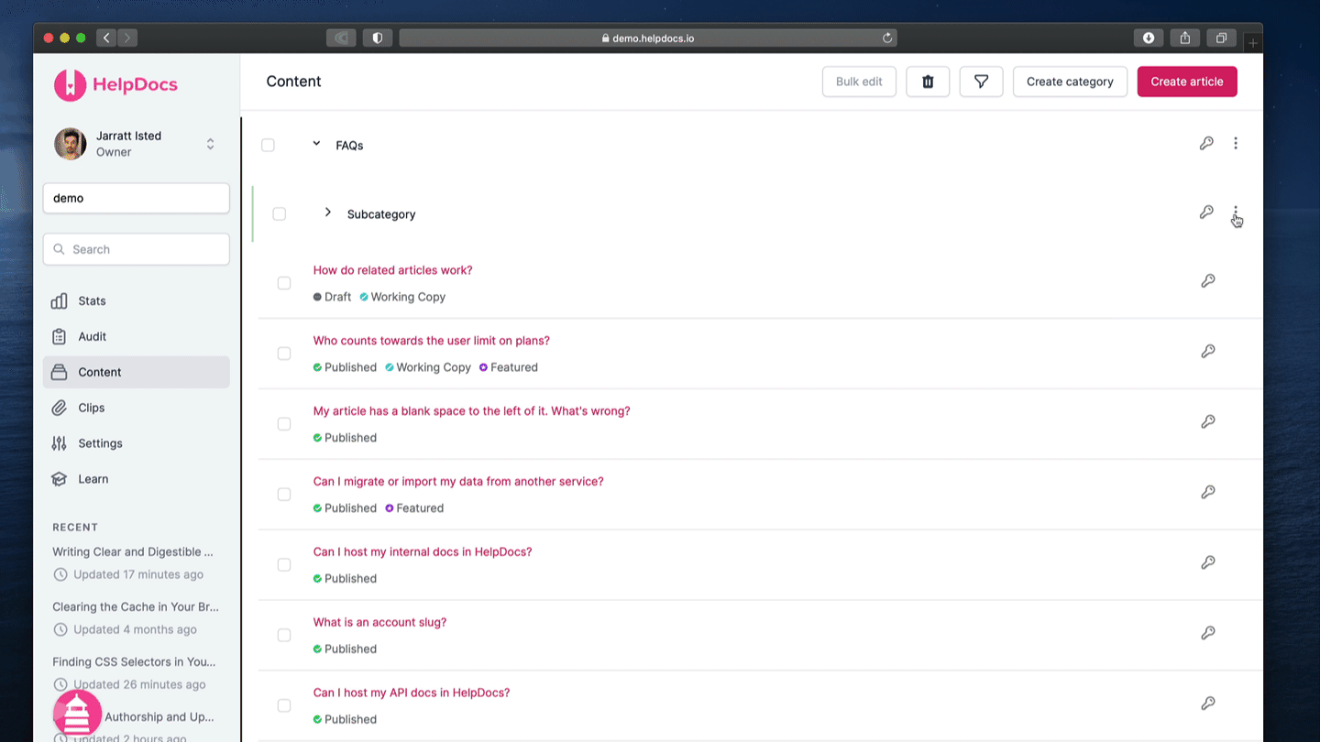Open article 'What is an account slug?'

coord(379,622)
